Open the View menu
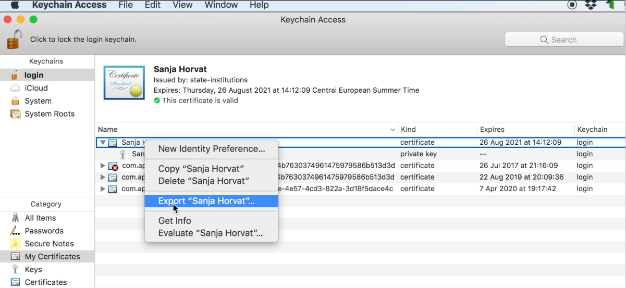626x288 pixels. point(182,5)
